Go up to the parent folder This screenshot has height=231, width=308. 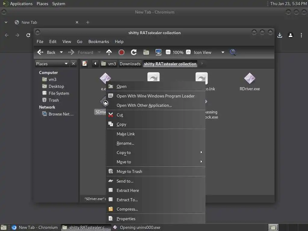point(109,52)
